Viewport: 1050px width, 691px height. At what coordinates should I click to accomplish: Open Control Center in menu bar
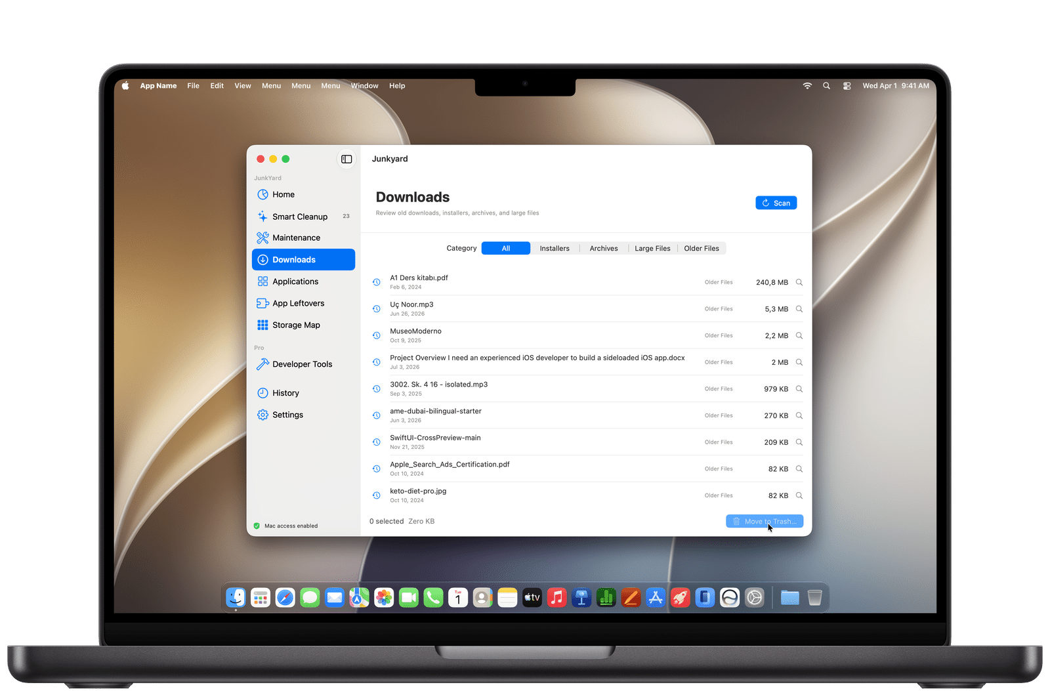847,85
